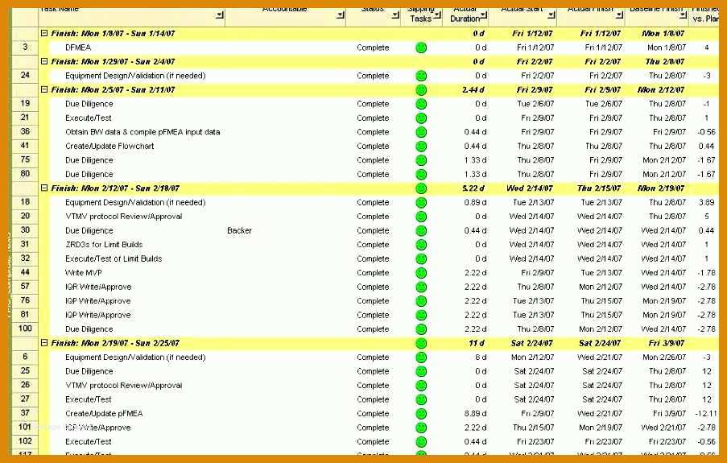Click the green indicator in task row 24

click(x=421, y=76)
